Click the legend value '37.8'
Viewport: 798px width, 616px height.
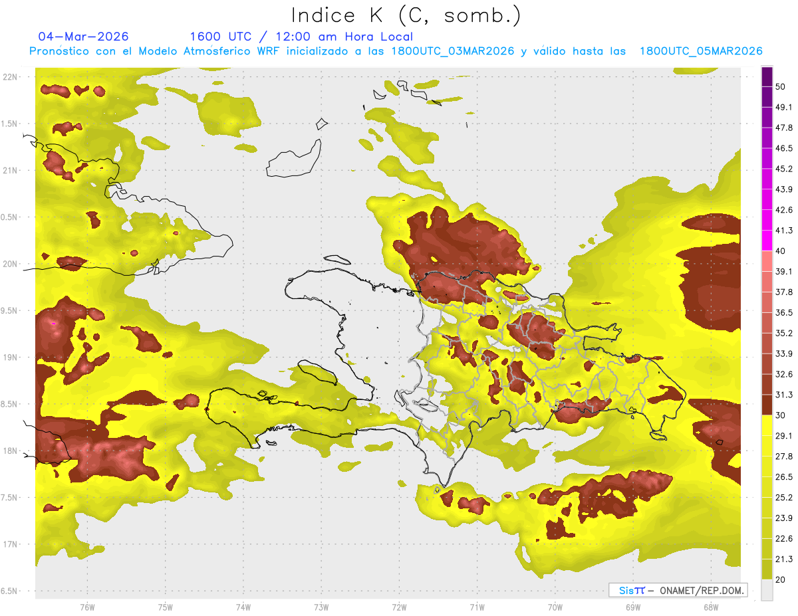click(x=784, y=292)
